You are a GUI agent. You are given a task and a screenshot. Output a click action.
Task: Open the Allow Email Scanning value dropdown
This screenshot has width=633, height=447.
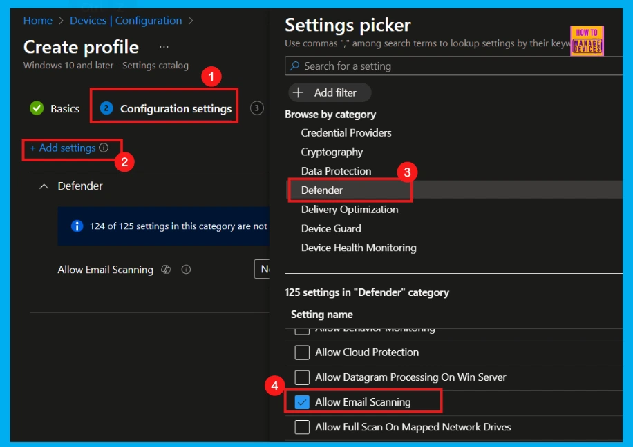[x=262, y=269]
